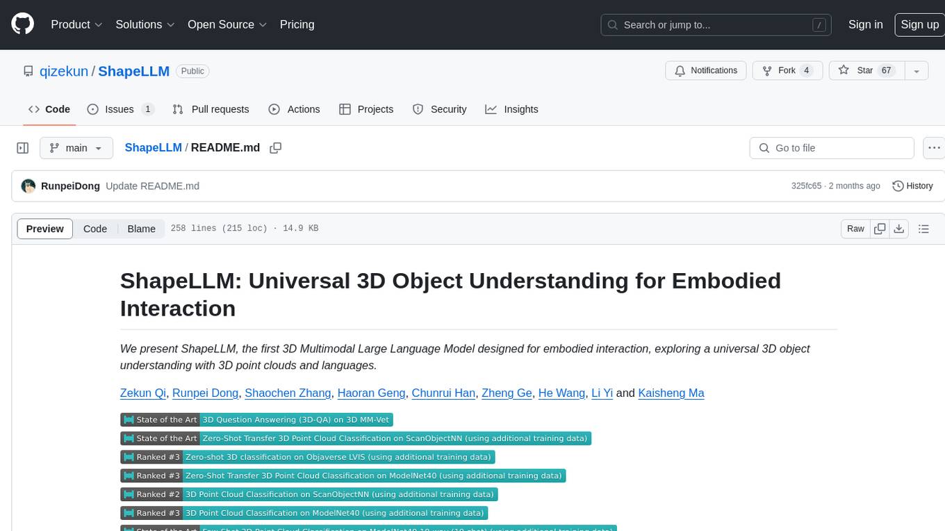The height and width of the screenshot is (531, 945).
Task: Open Zekun Qi's author page
Action: pyautogui.click(x=143, y=393)
